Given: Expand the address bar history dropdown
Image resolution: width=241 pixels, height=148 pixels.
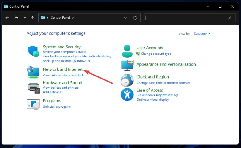Looking at the screenshot, I should 125,18.
